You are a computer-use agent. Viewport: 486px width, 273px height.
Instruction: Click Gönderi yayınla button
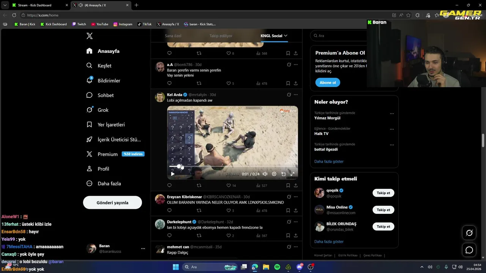[x=112, y=202]
